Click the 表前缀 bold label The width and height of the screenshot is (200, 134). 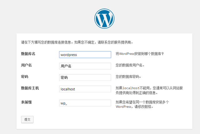point(26,102)
